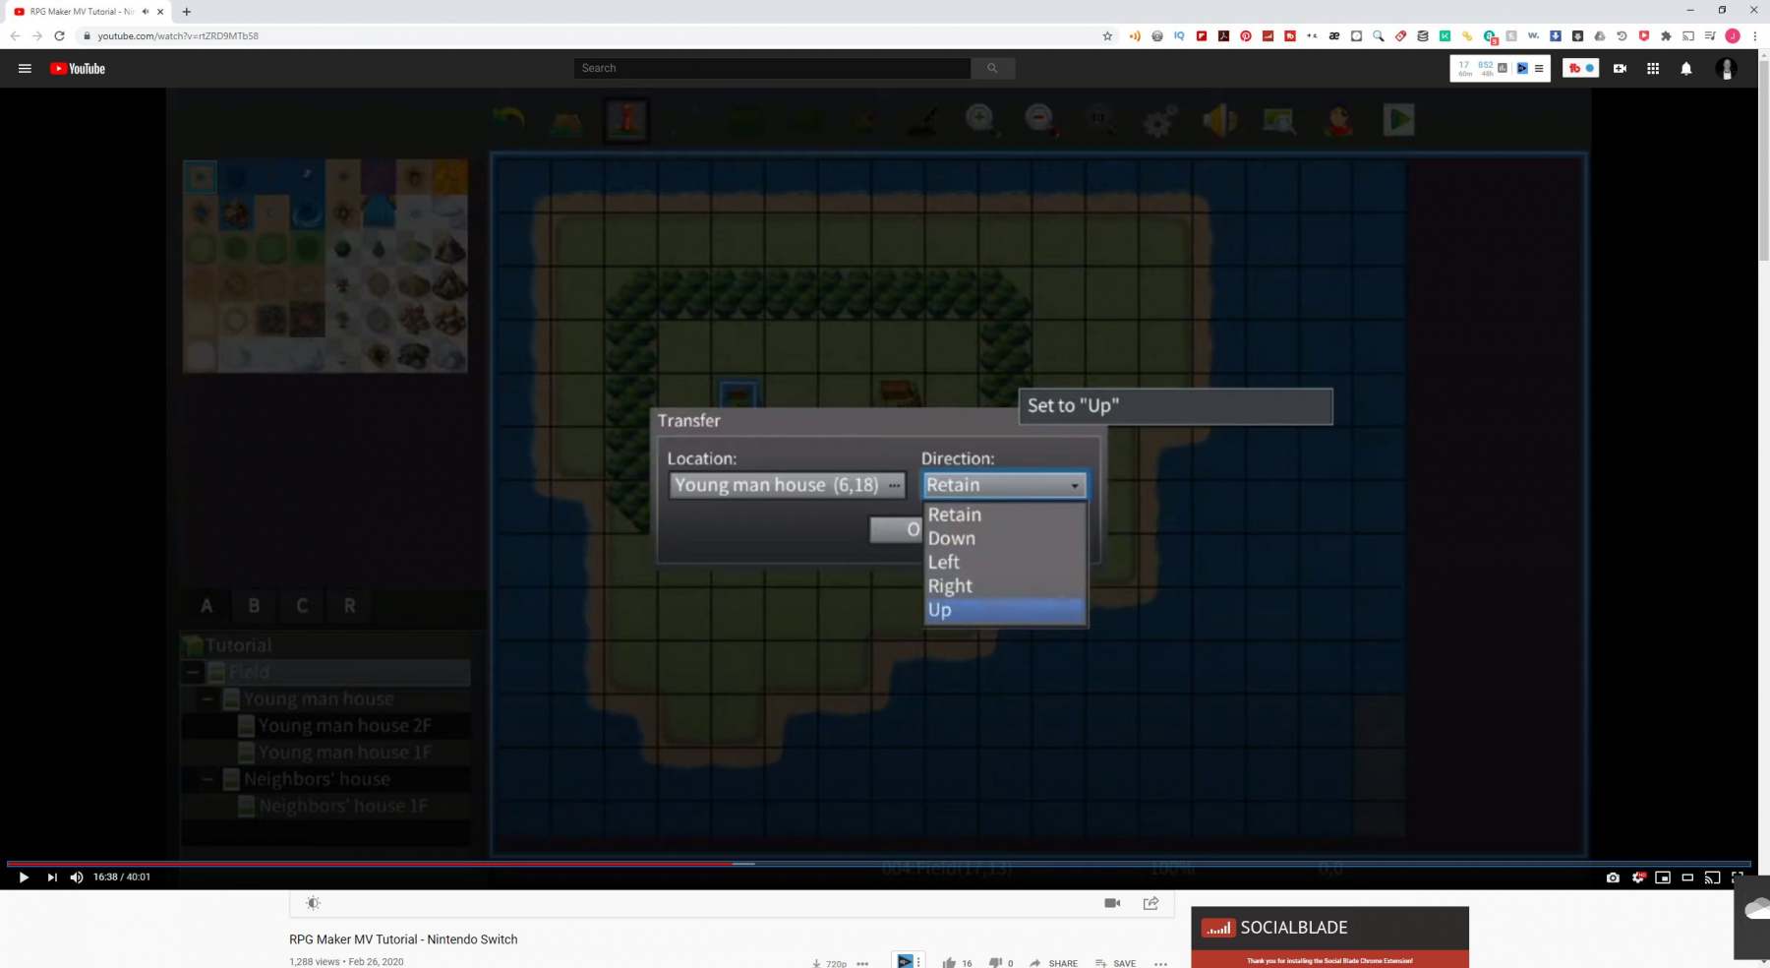
Task: Bookmark this page with the star icon
Action: pyautogui.click(x=1107, y=36)
